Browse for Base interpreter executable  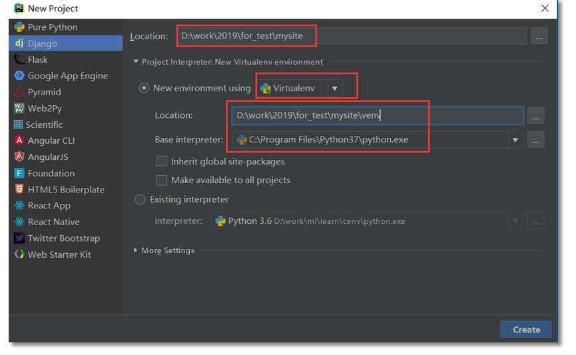(x=535, y=140)
